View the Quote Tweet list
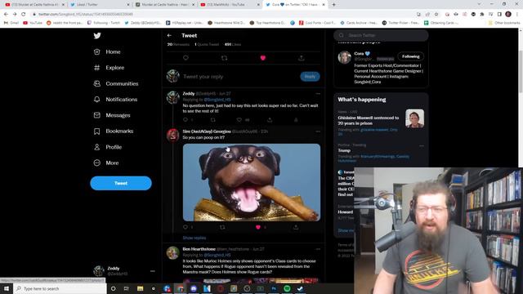The height and width of the screenshot is (294, 523). click(207, 44)
